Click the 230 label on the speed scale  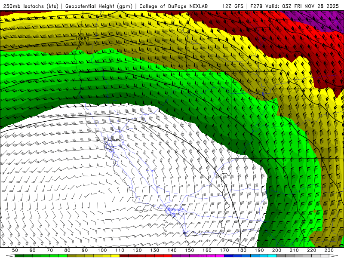click(329, 250)
